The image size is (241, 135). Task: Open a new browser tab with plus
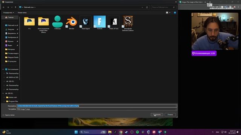(x=210, y=2)
